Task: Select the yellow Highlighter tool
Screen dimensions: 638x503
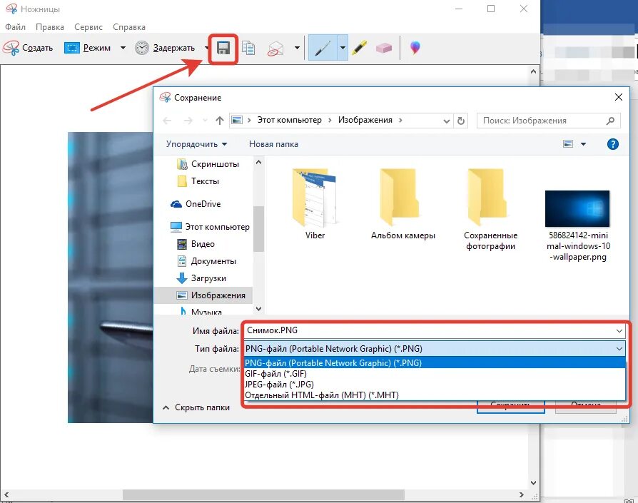Action: click(360, 48)
